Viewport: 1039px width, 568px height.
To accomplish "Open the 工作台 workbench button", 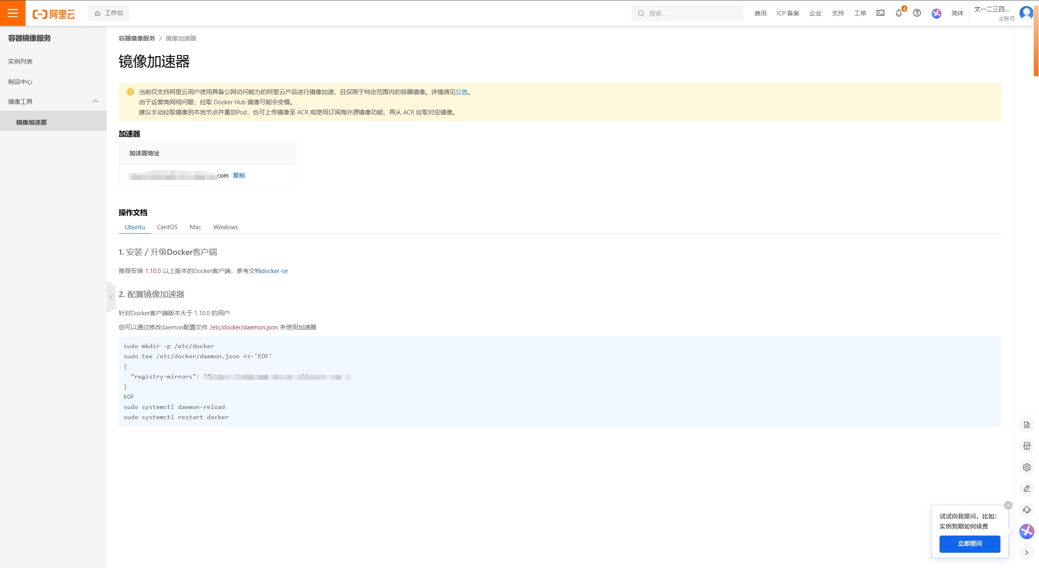I will (x=109, y=13).
